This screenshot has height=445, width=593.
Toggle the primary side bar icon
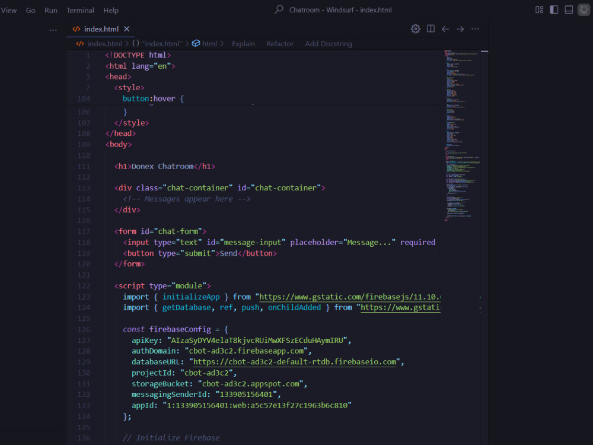[554, 10]
